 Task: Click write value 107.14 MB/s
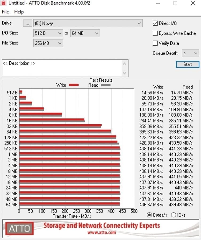[151, 109]
